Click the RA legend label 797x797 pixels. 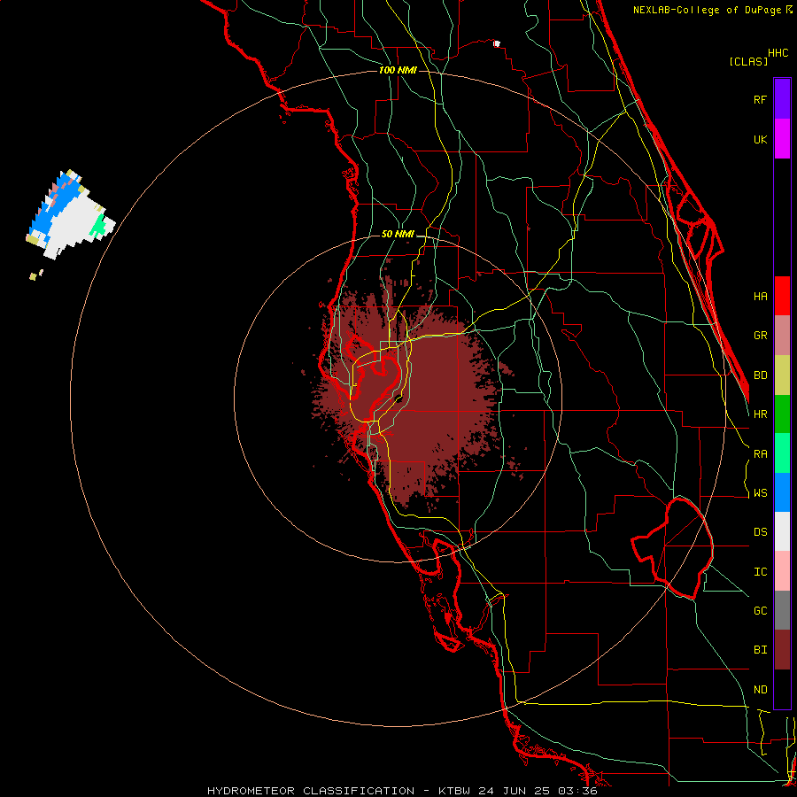click(x=760, y=454)
